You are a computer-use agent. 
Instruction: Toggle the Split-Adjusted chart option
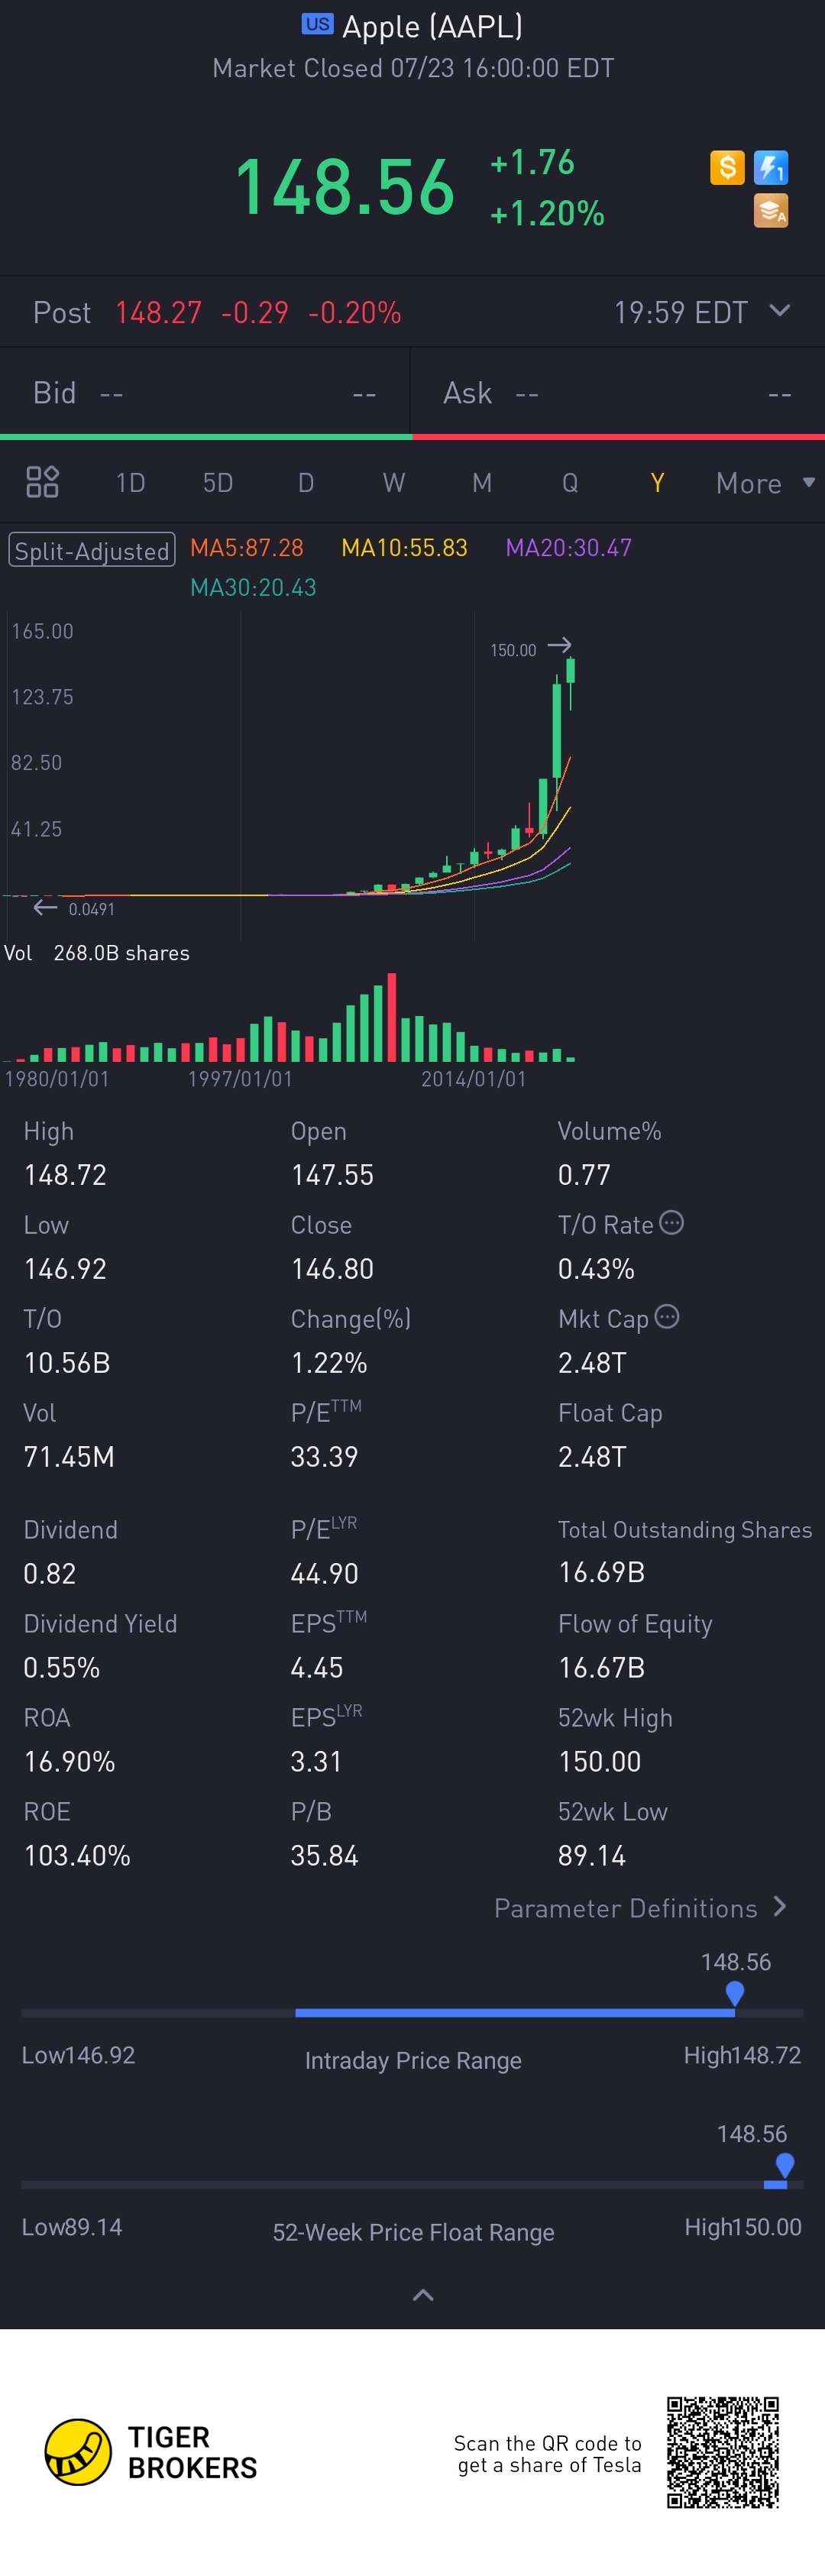(92, 550)
